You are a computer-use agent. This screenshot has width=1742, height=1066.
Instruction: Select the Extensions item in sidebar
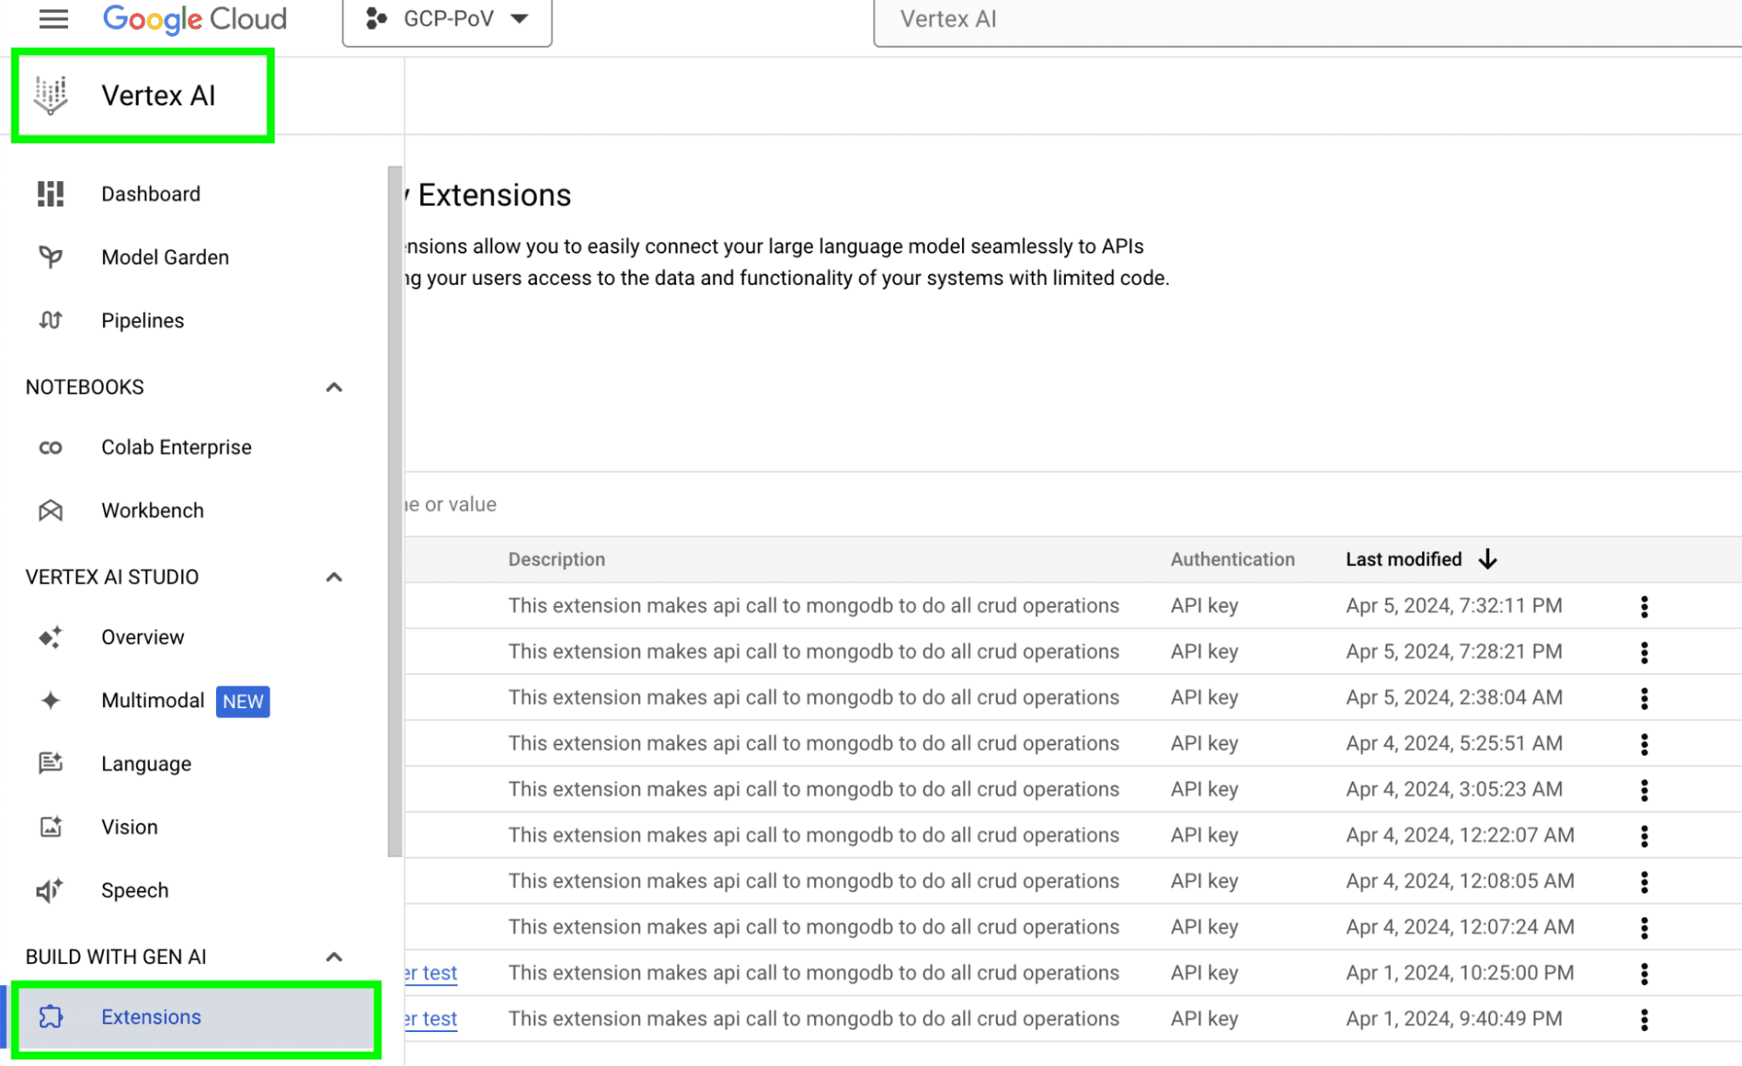pyautogui.click(x=151, y=1017)
